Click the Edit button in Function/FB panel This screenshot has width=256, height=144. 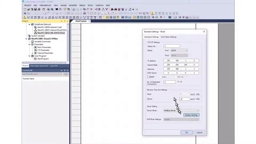66,74
